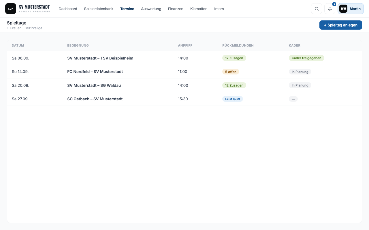This screenshot has width=369, height=230.
Task: Click the Spieltage page heading
Action: click(x=17, y=23)
